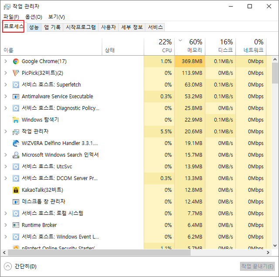Open the 파일(F) menu

11,17
